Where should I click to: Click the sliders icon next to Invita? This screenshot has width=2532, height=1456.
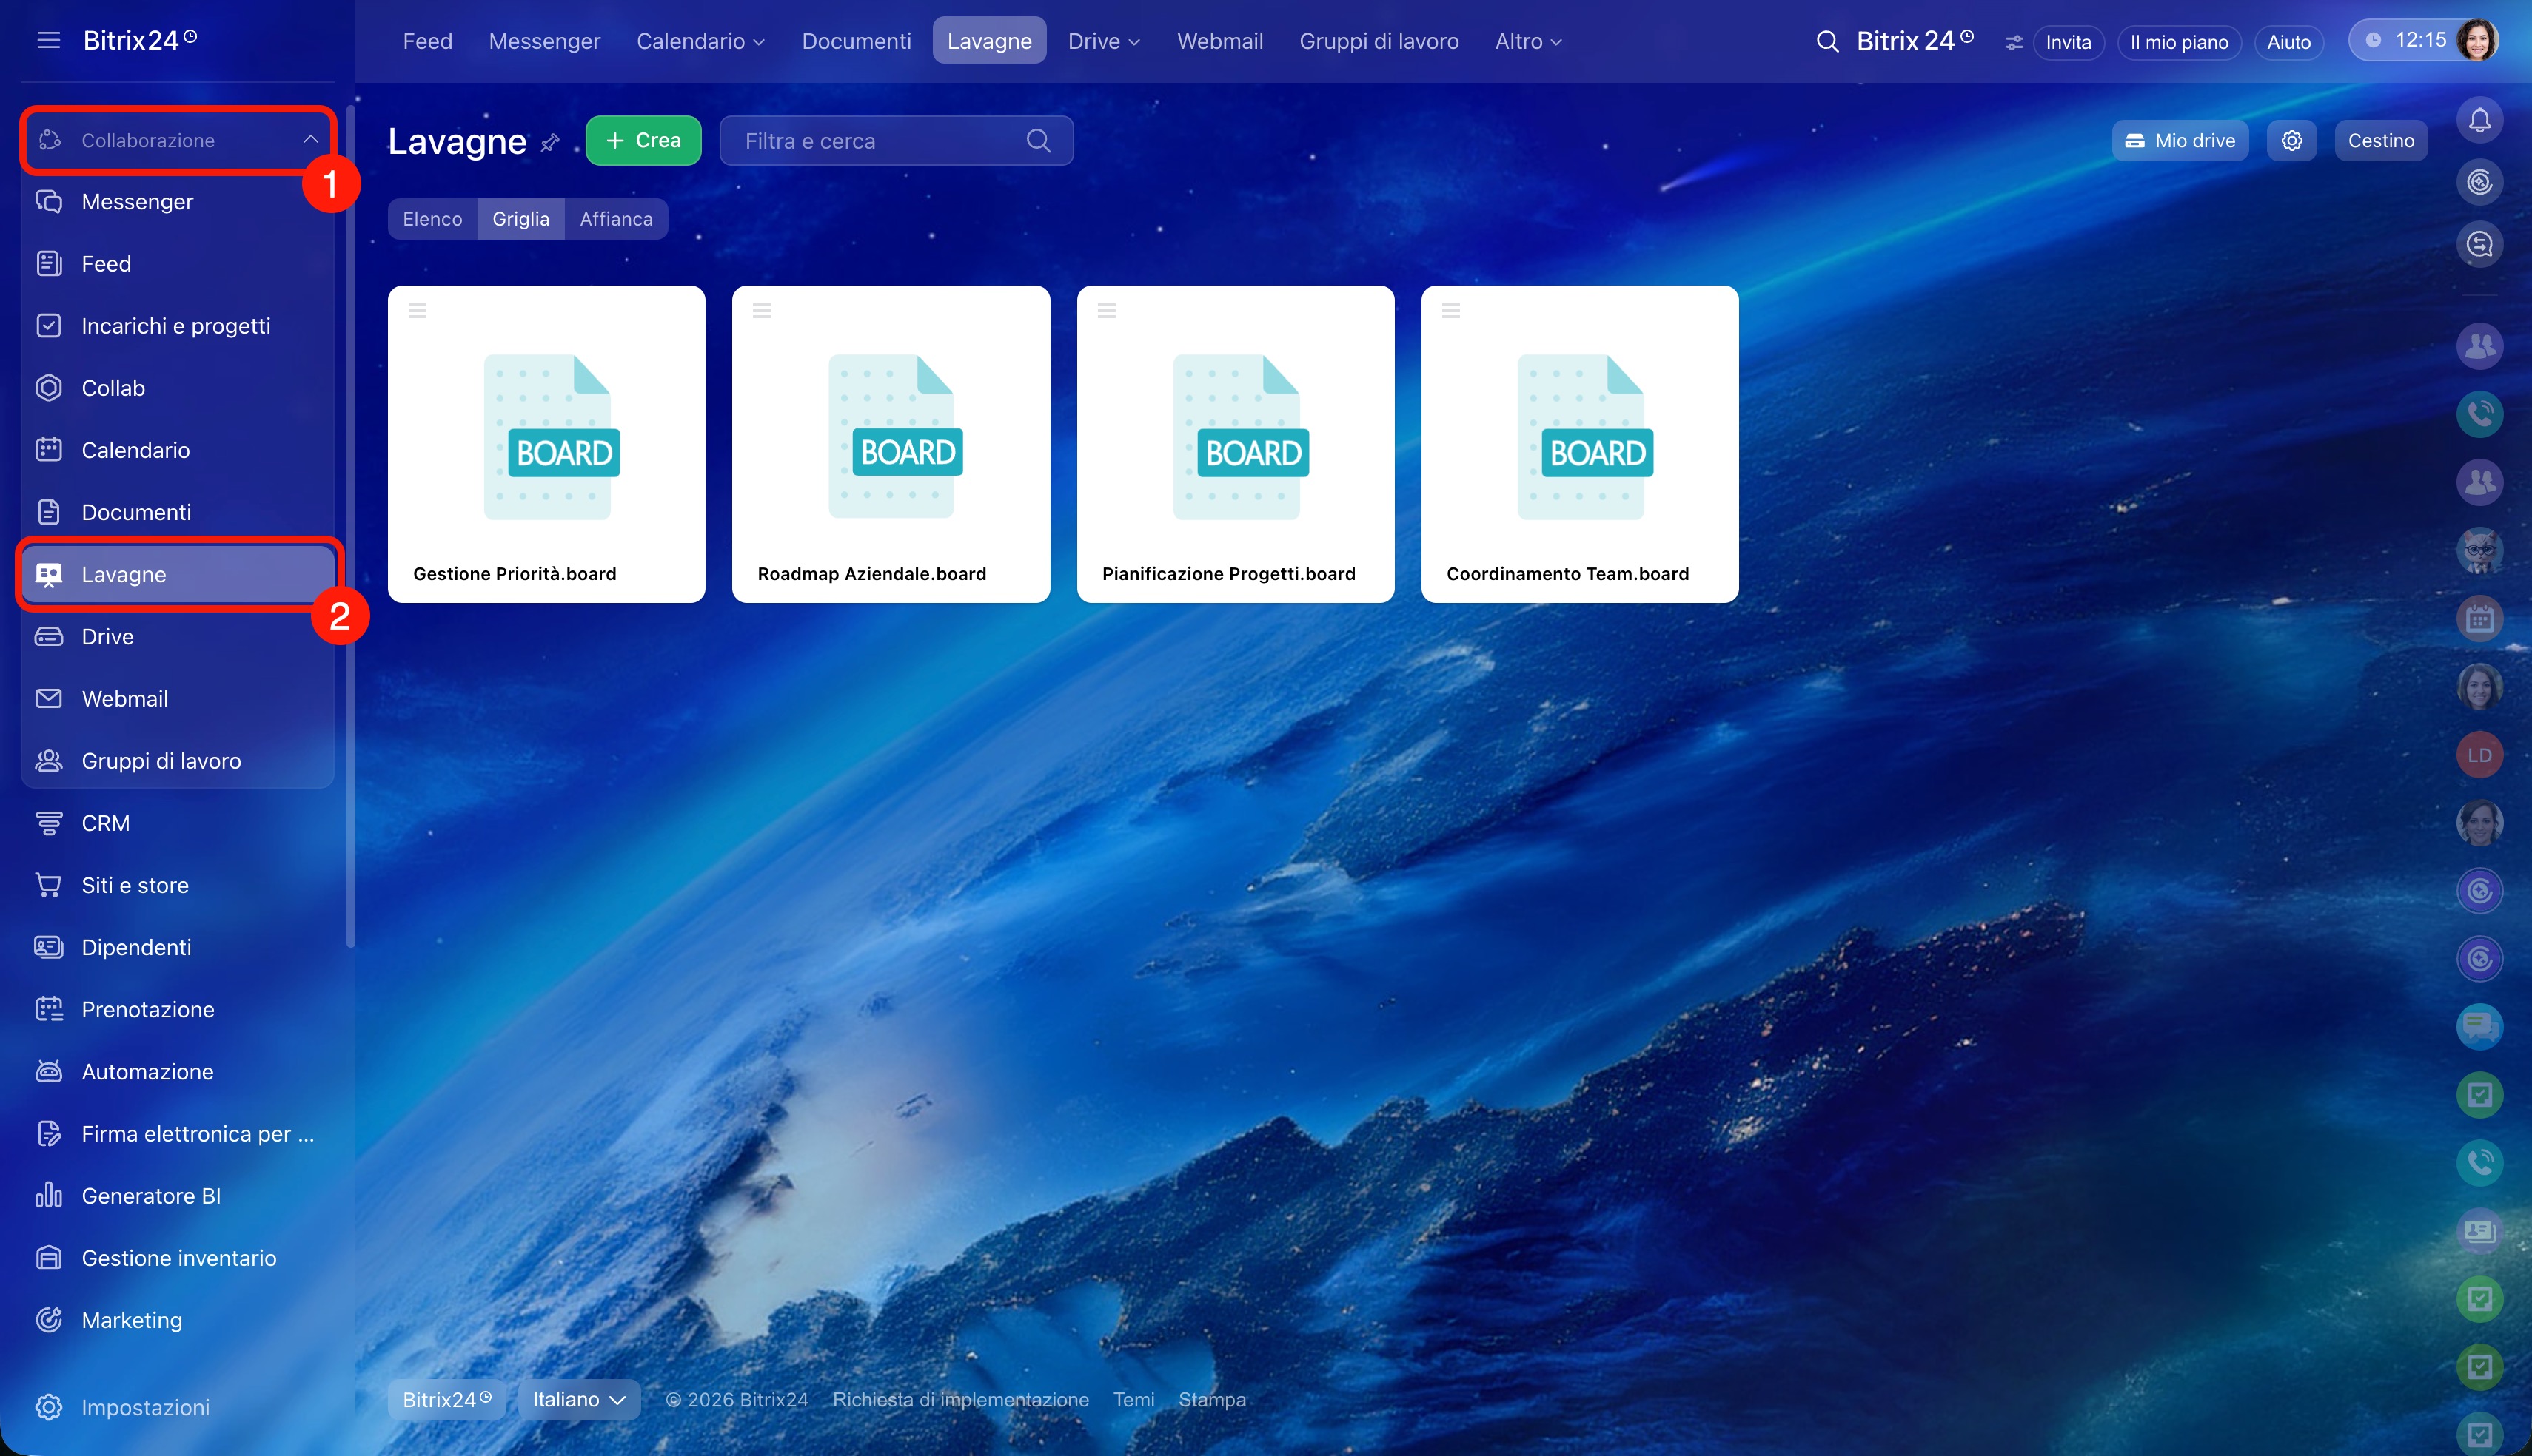click(2013, 42)
